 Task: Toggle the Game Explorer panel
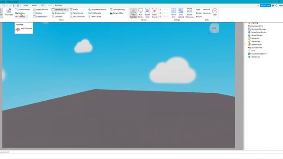pos(23,10)
